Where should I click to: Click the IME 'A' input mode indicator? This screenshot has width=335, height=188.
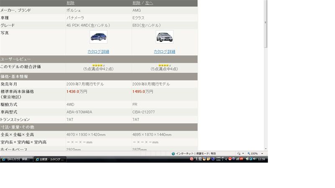pos(197,159)
